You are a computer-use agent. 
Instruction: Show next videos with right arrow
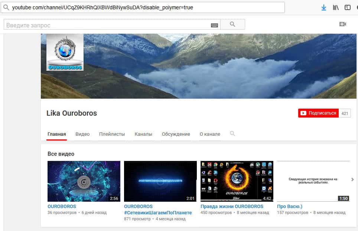point(352,179)
